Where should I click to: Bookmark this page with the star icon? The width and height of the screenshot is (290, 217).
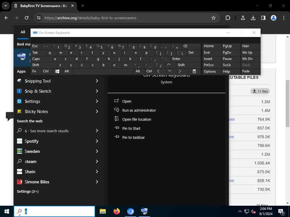tap(214, 18)
